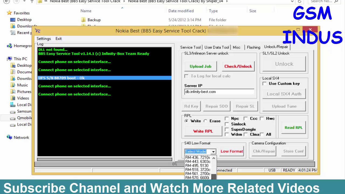Screen dimensions: 345x194
Task: Sort Explorer files by Date modified column
Action: (x=181, y=11)
